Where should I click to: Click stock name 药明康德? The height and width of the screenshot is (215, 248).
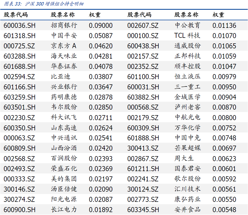(x=64, y=97)
